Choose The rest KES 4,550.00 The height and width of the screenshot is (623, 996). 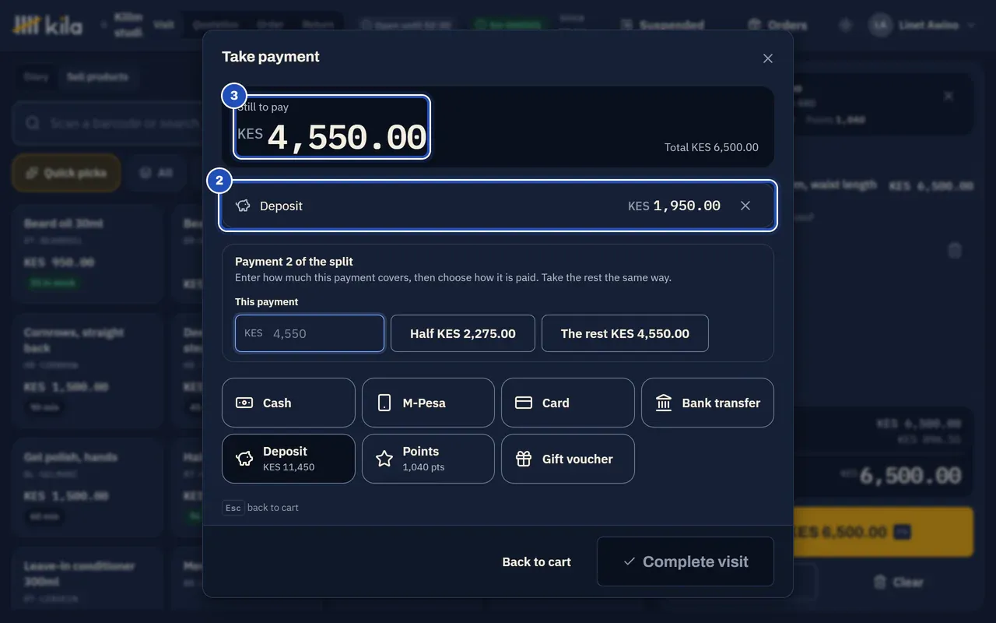click(x=625, y=333)
